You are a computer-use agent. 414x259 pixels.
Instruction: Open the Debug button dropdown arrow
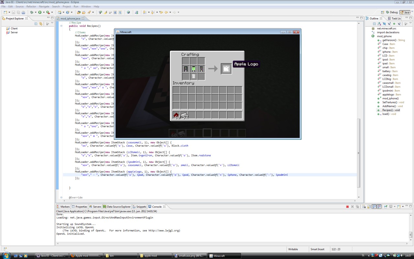click(36, 12)
